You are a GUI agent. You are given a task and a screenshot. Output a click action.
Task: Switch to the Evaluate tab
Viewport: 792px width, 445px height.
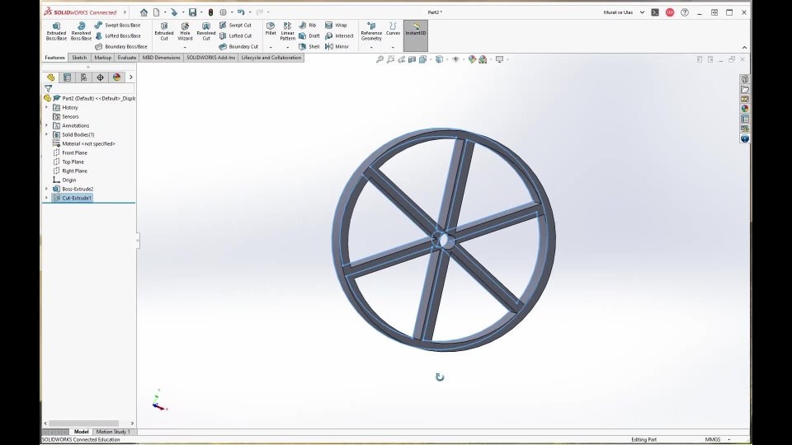coord(127,58)
